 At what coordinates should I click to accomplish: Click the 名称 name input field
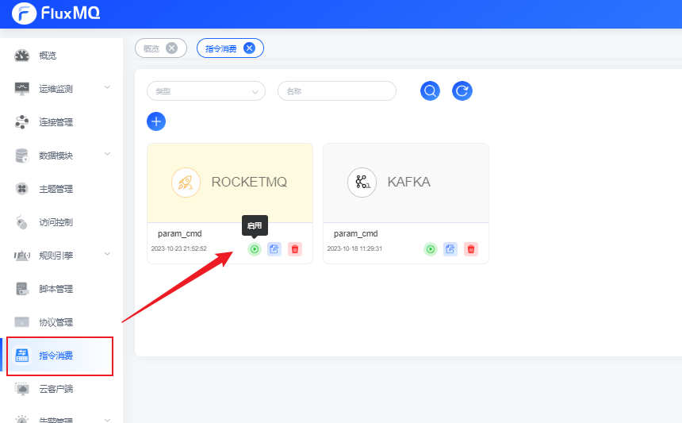point(337,91)
